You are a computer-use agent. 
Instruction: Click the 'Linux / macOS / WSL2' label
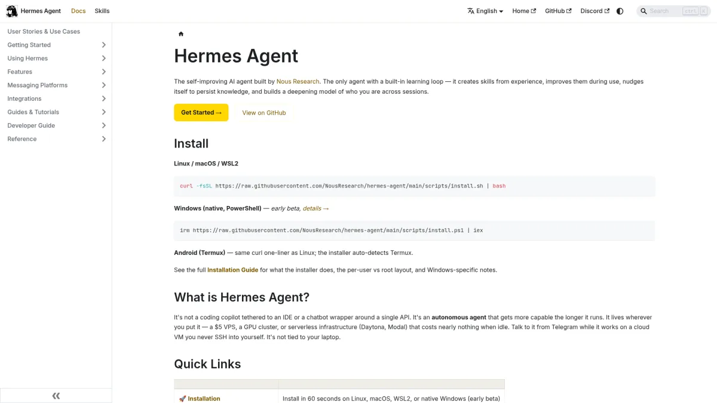click(x=206, y=164)
